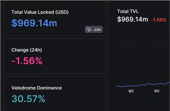Click the blue TVL line in chart

click(143, 85)
